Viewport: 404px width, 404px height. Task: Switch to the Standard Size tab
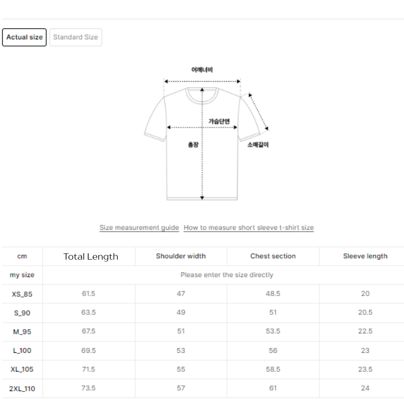(x=76, y=37)
